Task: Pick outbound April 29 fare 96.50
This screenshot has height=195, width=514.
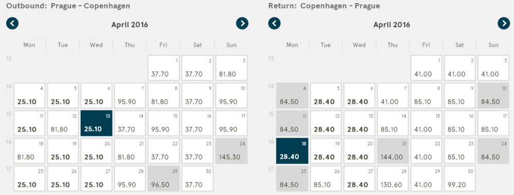Action: pyautogui.click(x=163, y=178)
